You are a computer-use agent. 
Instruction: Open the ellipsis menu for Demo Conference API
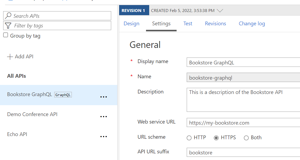[x=103, y=117]
